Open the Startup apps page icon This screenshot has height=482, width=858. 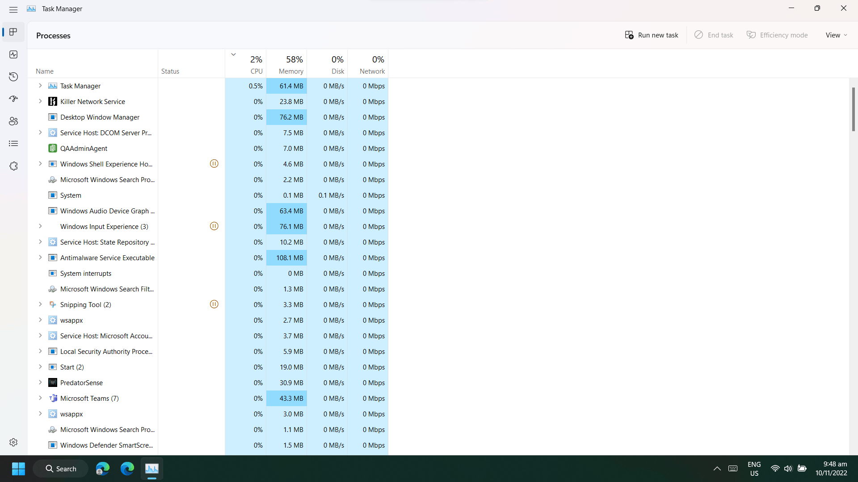click(13, 99)
